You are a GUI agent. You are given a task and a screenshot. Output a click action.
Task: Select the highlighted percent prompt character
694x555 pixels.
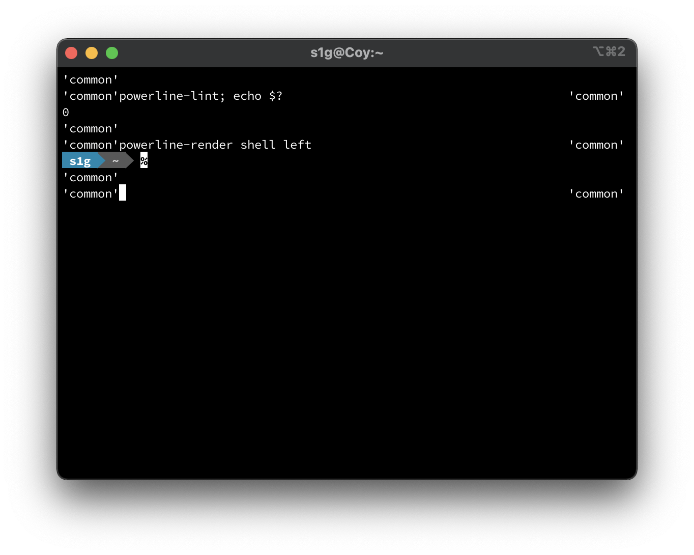(x=144, y=160)
